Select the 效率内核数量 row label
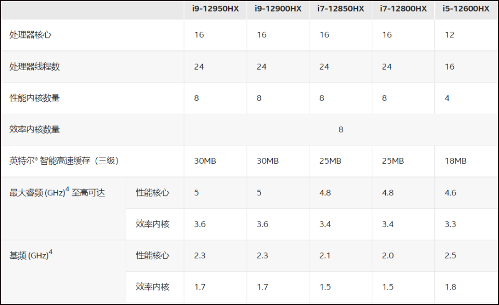The width and height of the screenshot is (499, 305). point(35,129)
